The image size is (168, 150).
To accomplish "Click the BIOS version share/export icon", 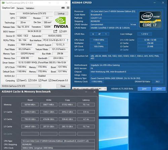I will [x=55, y=31].
